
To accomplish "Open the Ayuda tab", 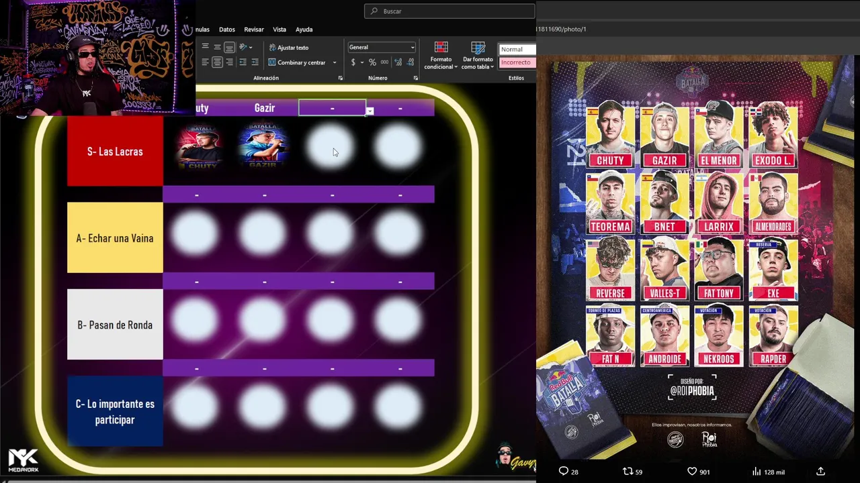I will 304,30.
